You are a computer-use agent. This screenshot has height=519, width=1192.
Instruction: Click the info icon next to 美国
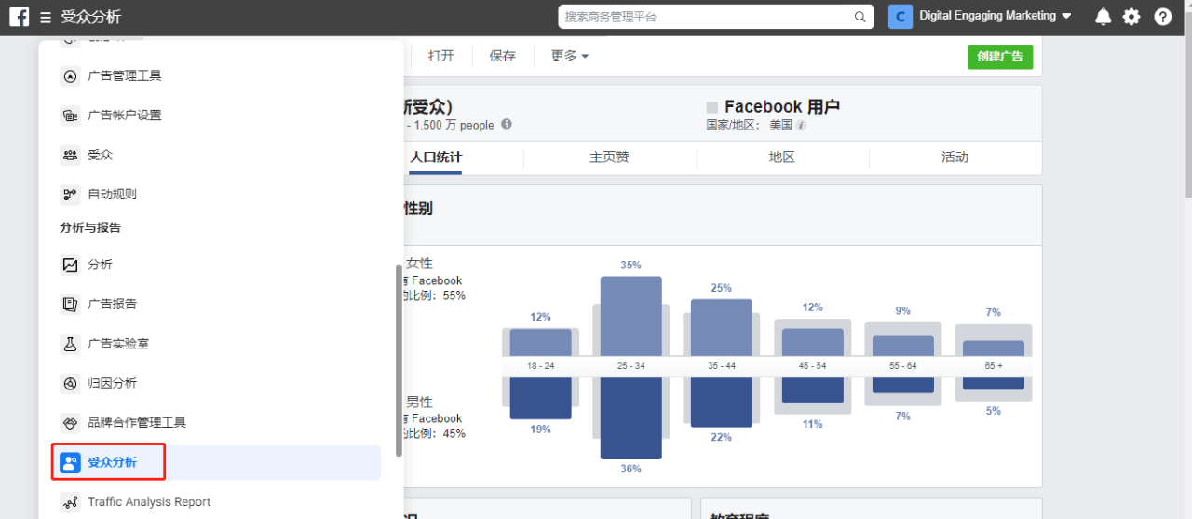(x=801, y=125)
